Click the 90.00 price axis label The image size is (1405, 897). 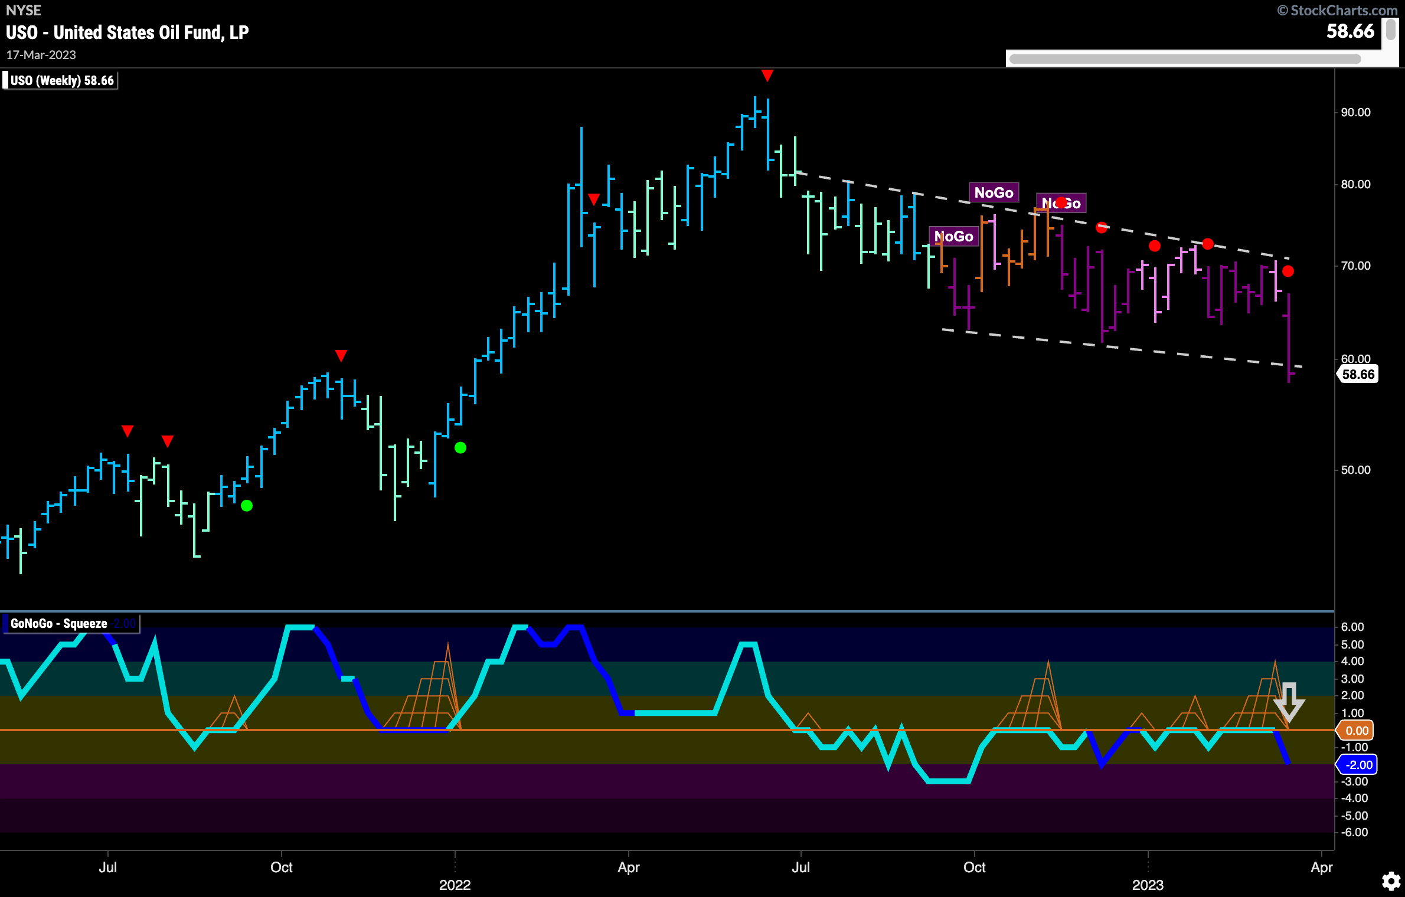coord(1356,112)
